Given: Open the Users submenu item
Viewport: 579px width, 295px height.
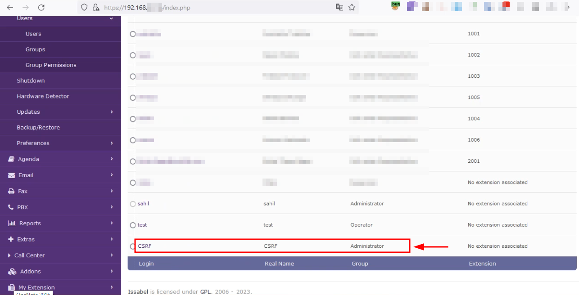Looking at the screenshot, I should click(33, 34).
